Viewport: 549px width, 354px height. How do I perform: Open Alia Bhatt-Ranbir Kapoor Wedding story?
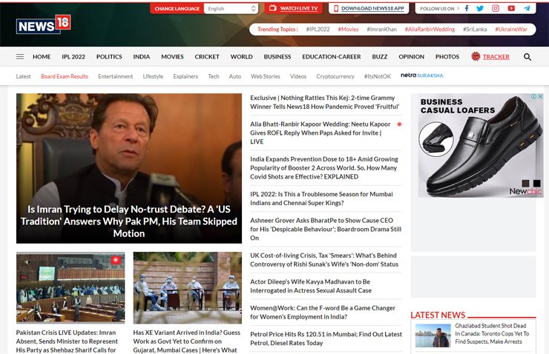pyautogui.click(x=320, y=133)
